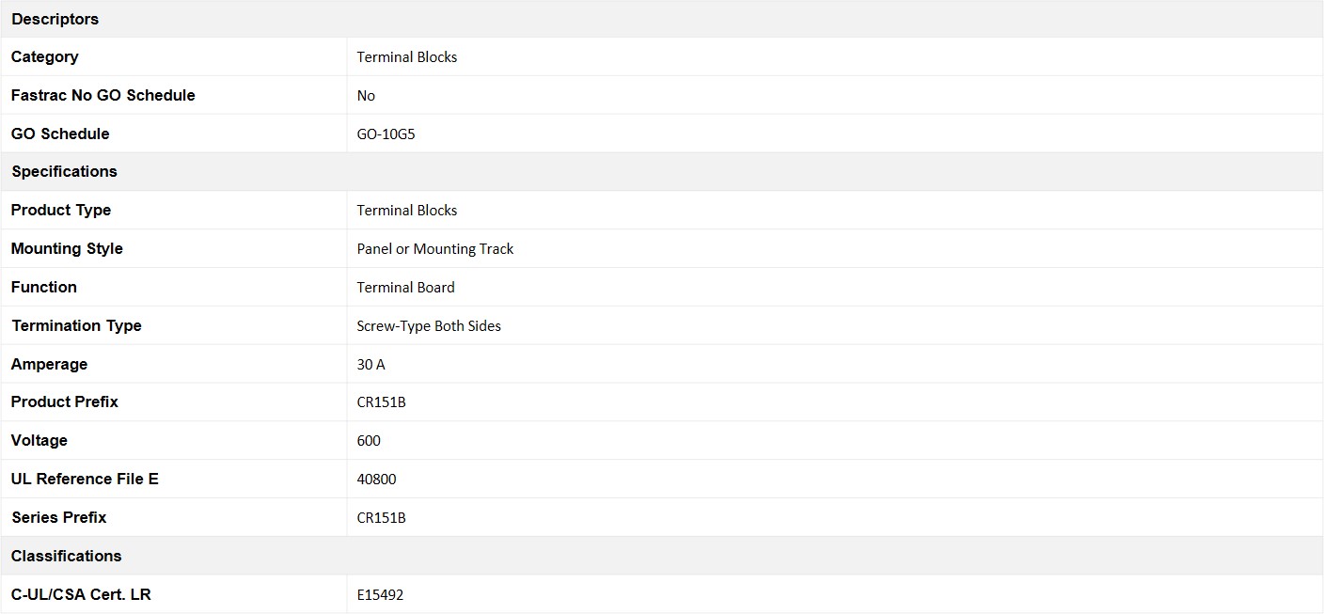Click the 40800 reference file value
The width and height of the screenshot is (1324, 614).
(376, 480)
